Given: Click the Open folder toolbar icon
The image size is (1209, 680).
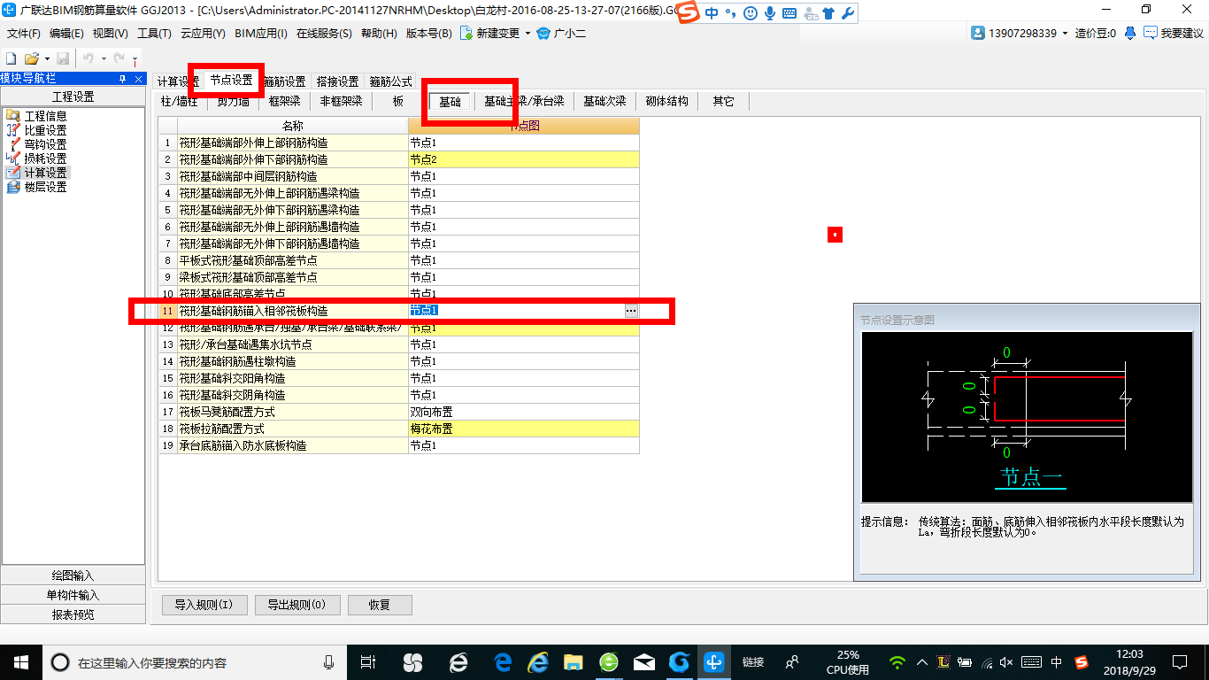Looking at the screenshot, I should 31,58.
